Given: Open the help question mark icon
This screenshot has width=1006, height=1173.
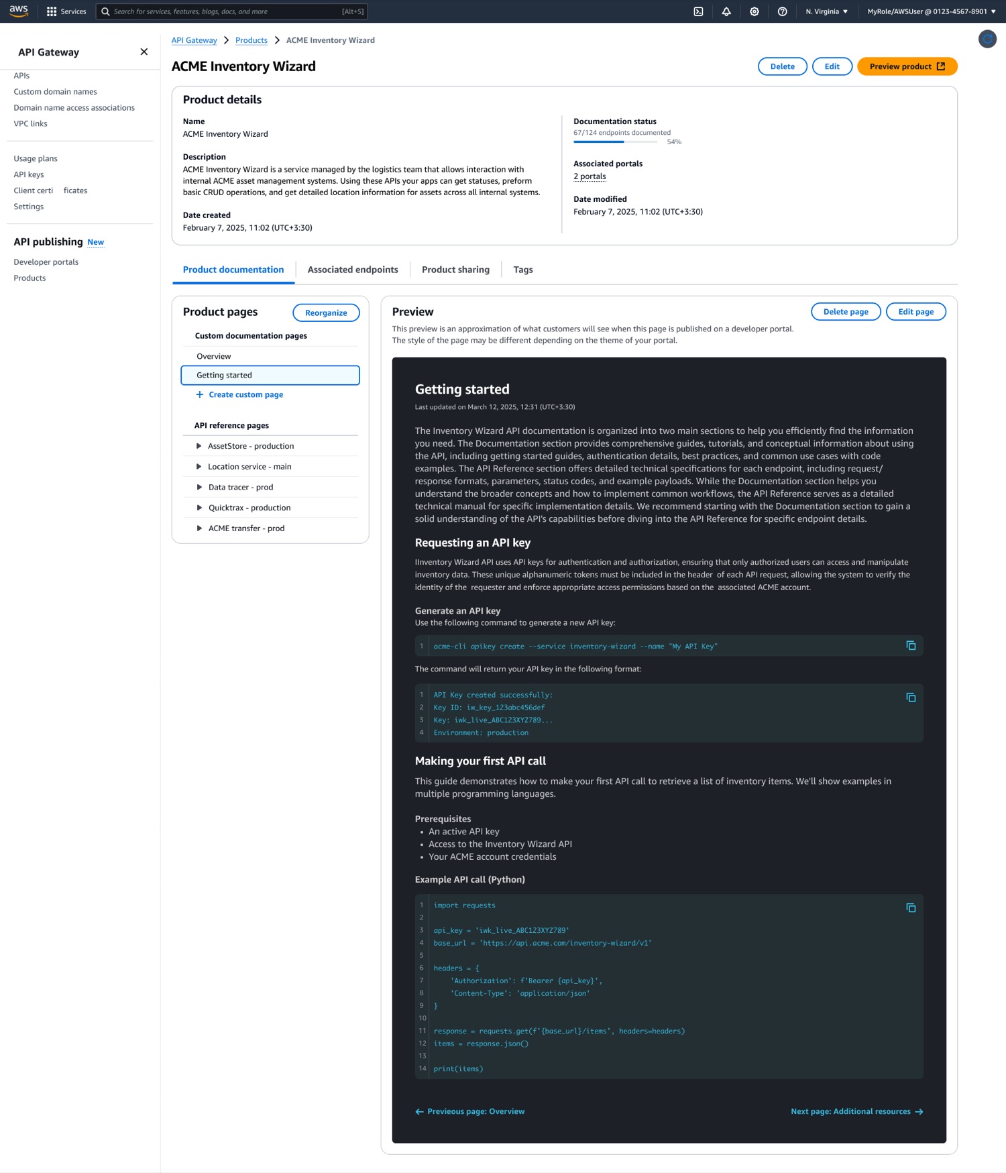Looking at the screenshot, I should tap(782, 11).
